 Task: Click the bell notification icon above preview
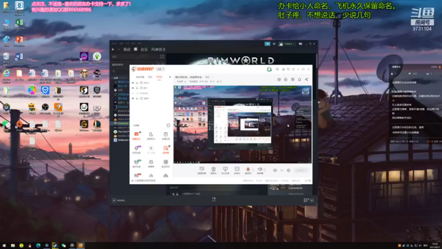pos(299,79)
